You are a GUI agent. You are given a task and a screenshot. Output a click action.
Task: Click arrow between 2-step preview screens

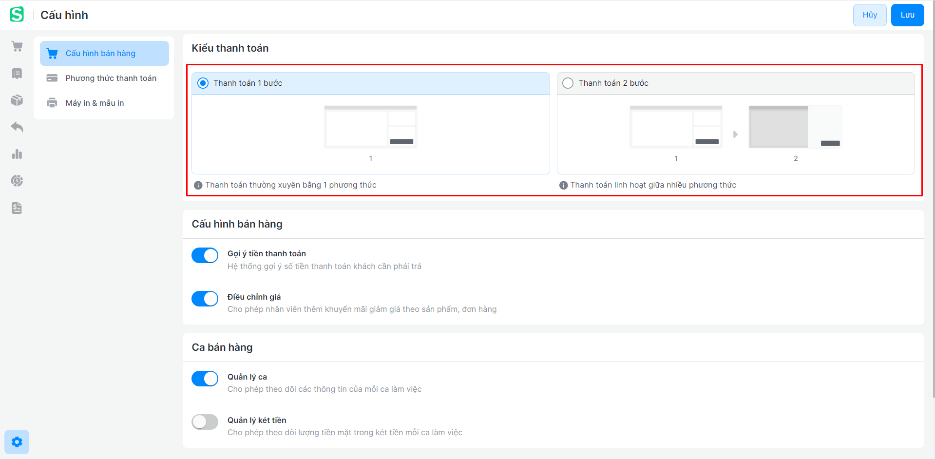tap(736, 134)
